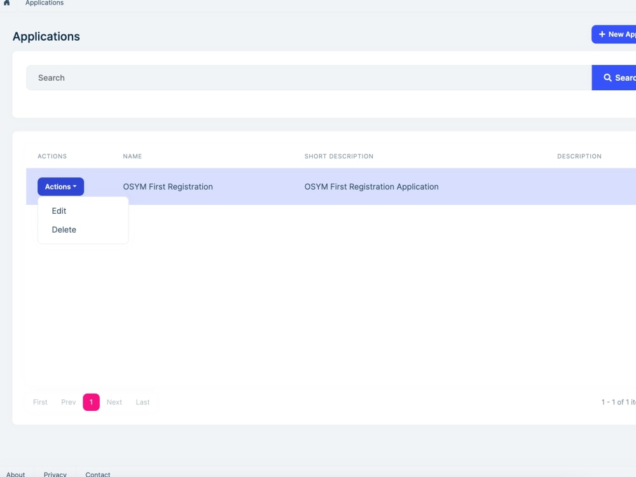
Task: Click the blue Search button
Action: click(614, 78)
